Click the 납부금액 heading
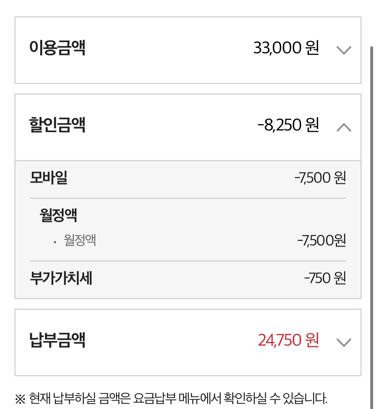376x409 pixels. point(57,340)
